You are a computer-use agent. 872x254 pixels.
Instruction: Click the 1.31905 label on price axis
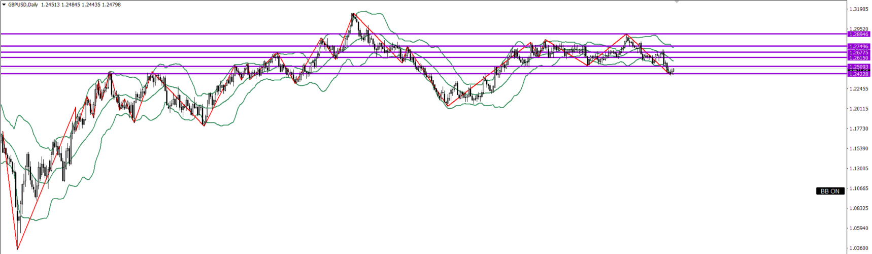tap(858, 9)
